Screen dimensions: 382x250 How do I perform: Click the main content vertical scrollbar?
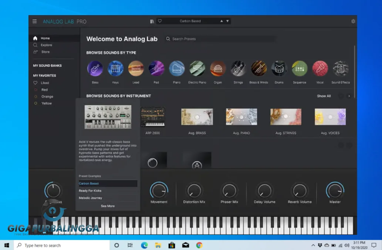click(x=355, y=72)
